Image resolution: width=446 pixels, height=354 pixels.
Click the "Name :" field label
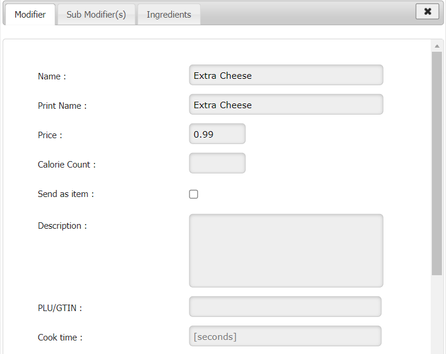click(52, 76)
